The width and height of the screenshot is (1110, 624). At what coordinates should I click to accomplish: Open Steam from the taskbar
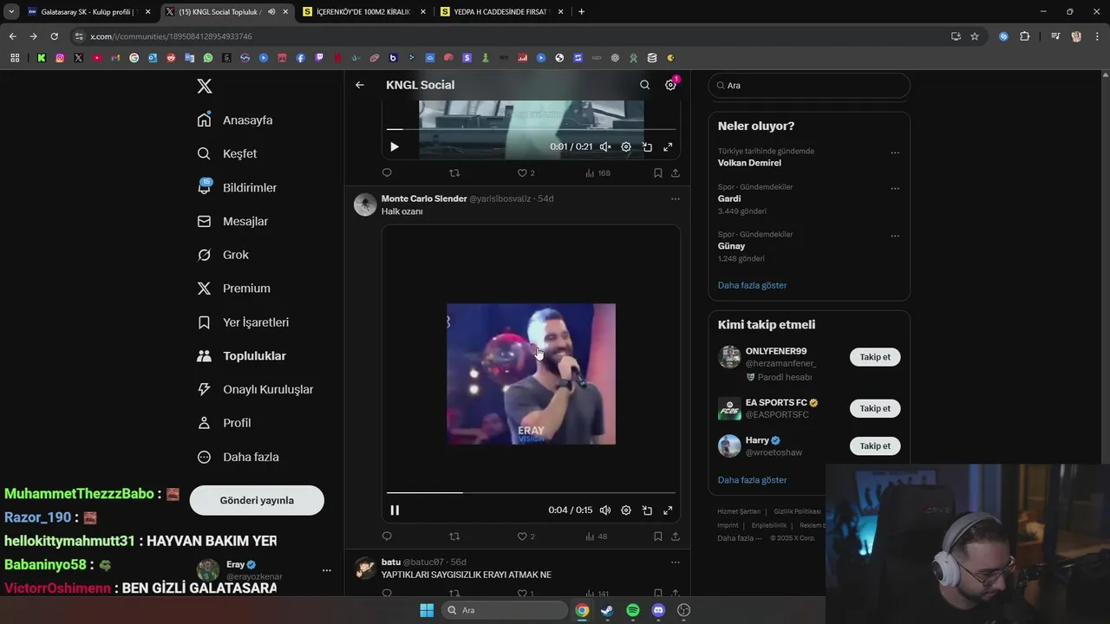pos(608,610)
